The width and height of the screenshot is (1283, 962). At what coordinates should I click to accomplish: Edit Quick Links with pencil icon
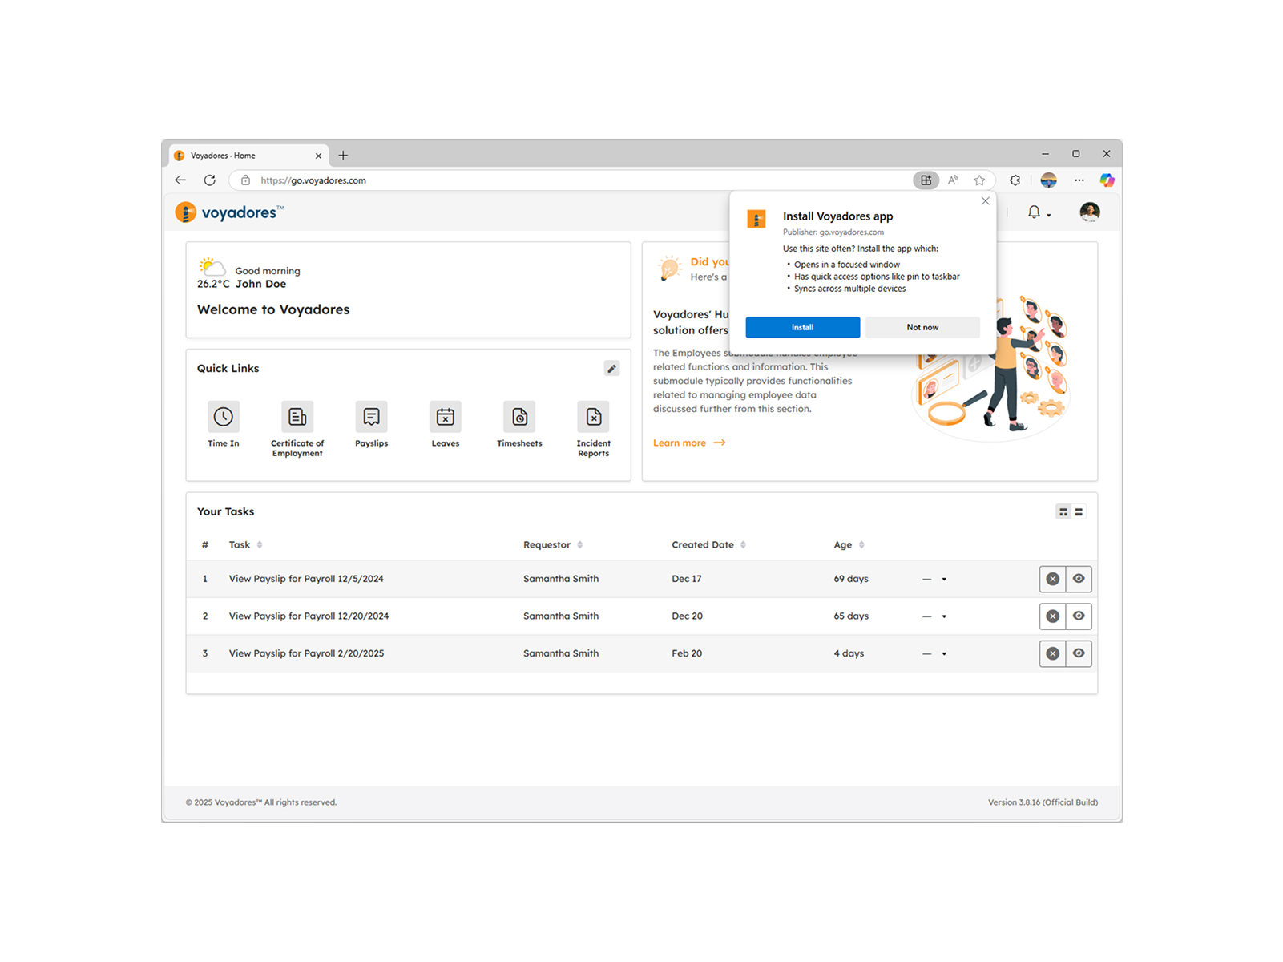pos(611,369)
